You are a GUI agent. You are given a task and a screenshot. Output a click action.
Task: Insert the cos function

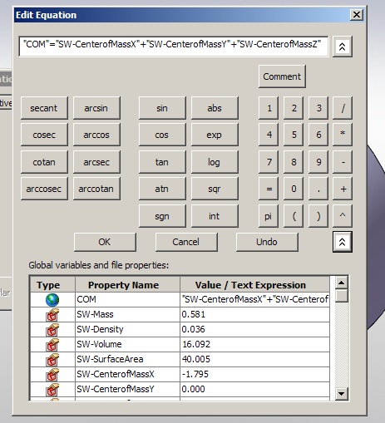(x=162, y=135)
